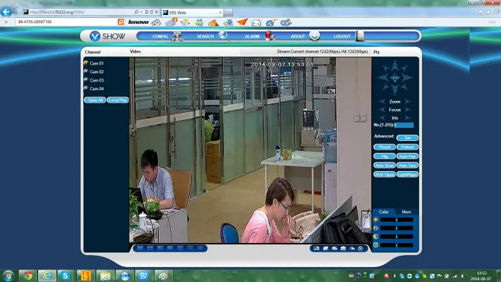Click the Auto Scan button
The width and height of the screenshot is (501, 282).
click(x=385, y=165)
